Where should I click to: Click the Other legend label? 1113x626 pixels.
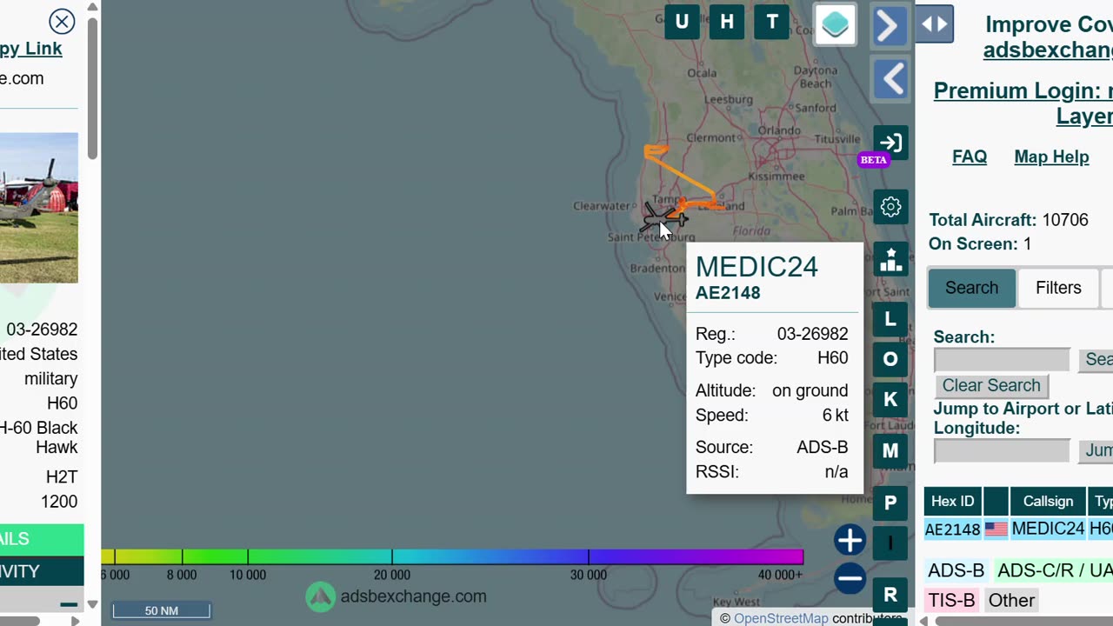pos(1011,600)
